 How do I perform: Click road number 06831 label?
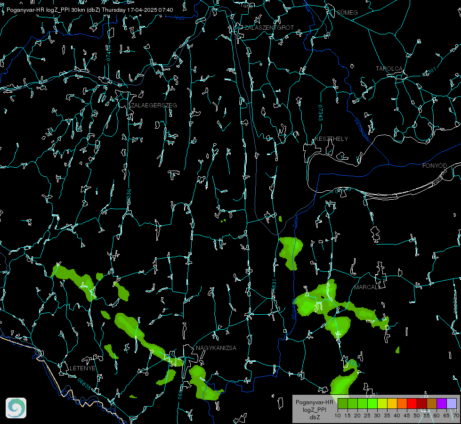[274, 287]
